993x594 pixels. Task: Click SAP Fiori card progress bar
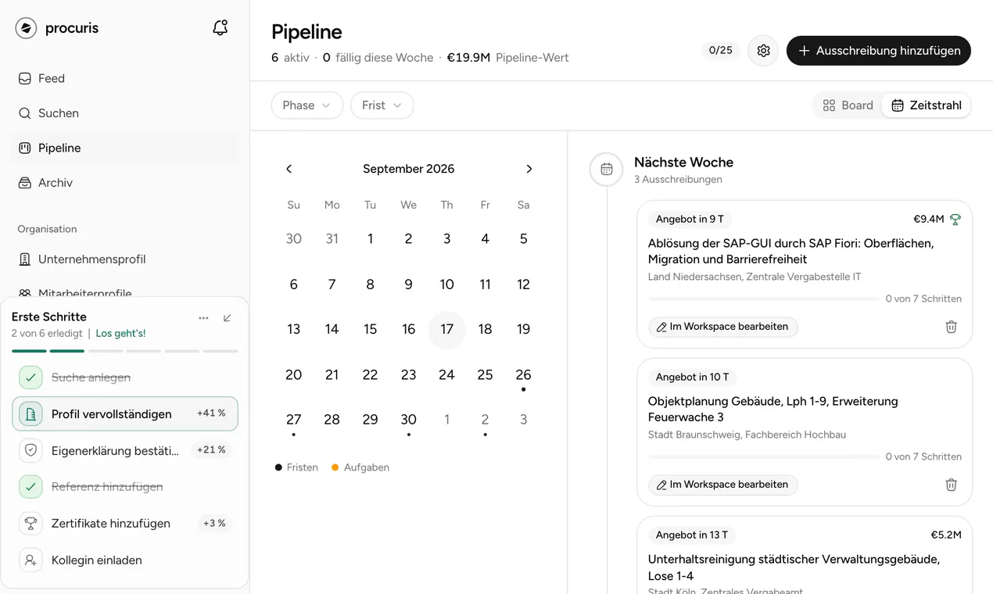coord(763,299)
